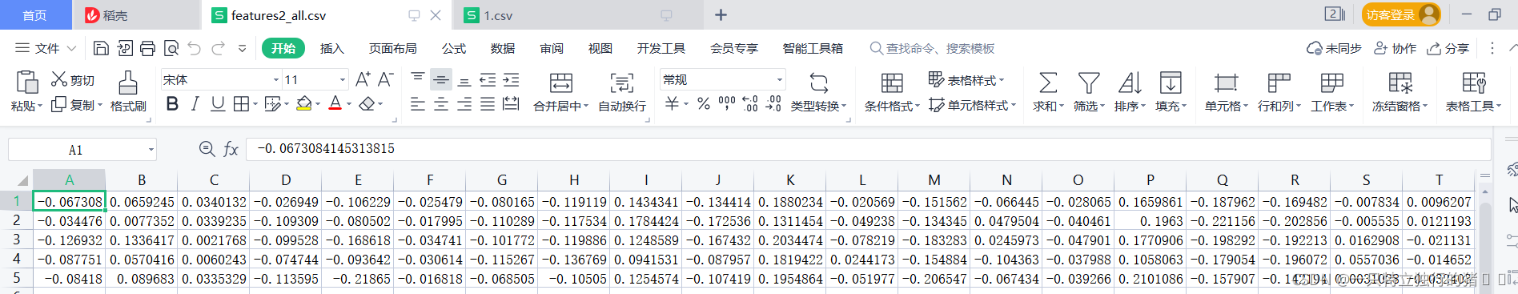Click the Filter (筛选) funnel icon

(x=1089, y=83)
